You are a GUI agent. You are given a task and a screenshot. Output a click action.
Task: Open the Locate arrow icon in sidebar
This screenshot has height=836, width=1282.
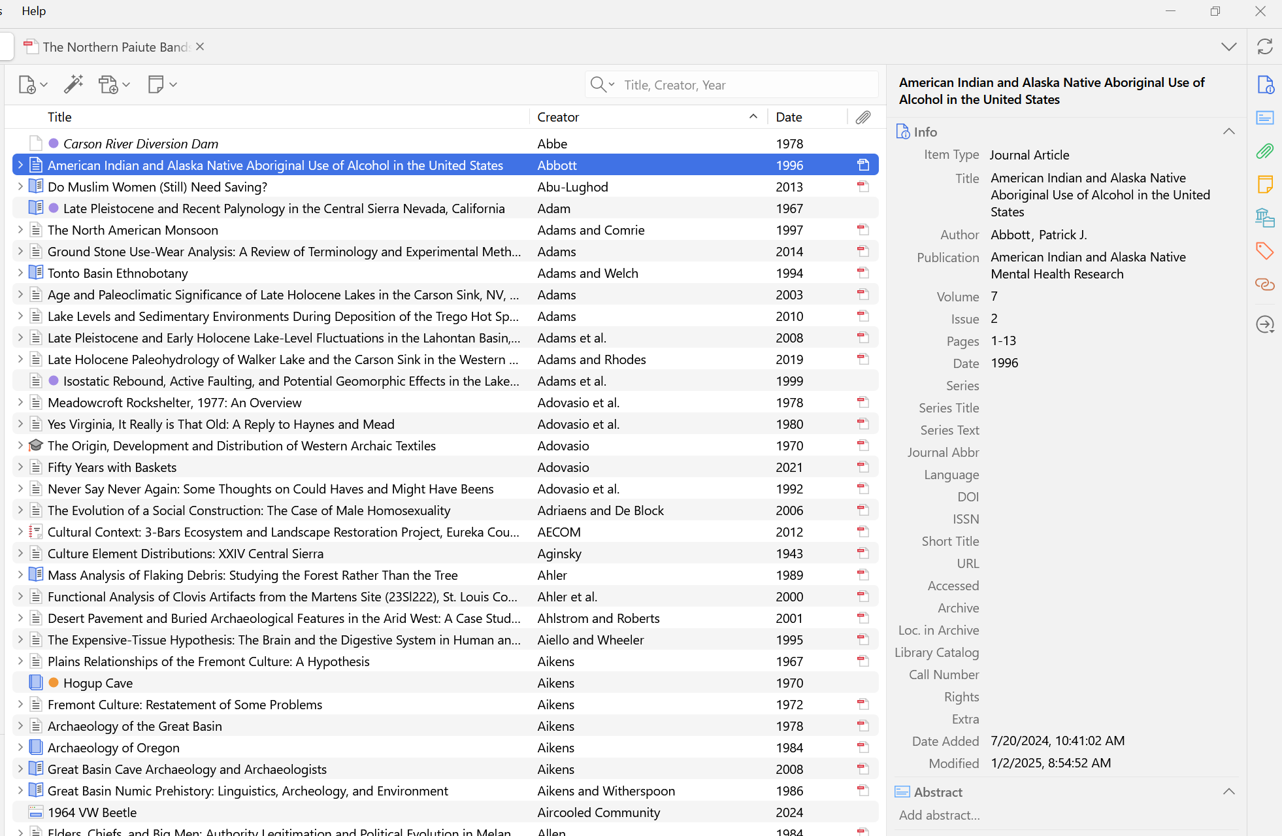click(1265, 324)
